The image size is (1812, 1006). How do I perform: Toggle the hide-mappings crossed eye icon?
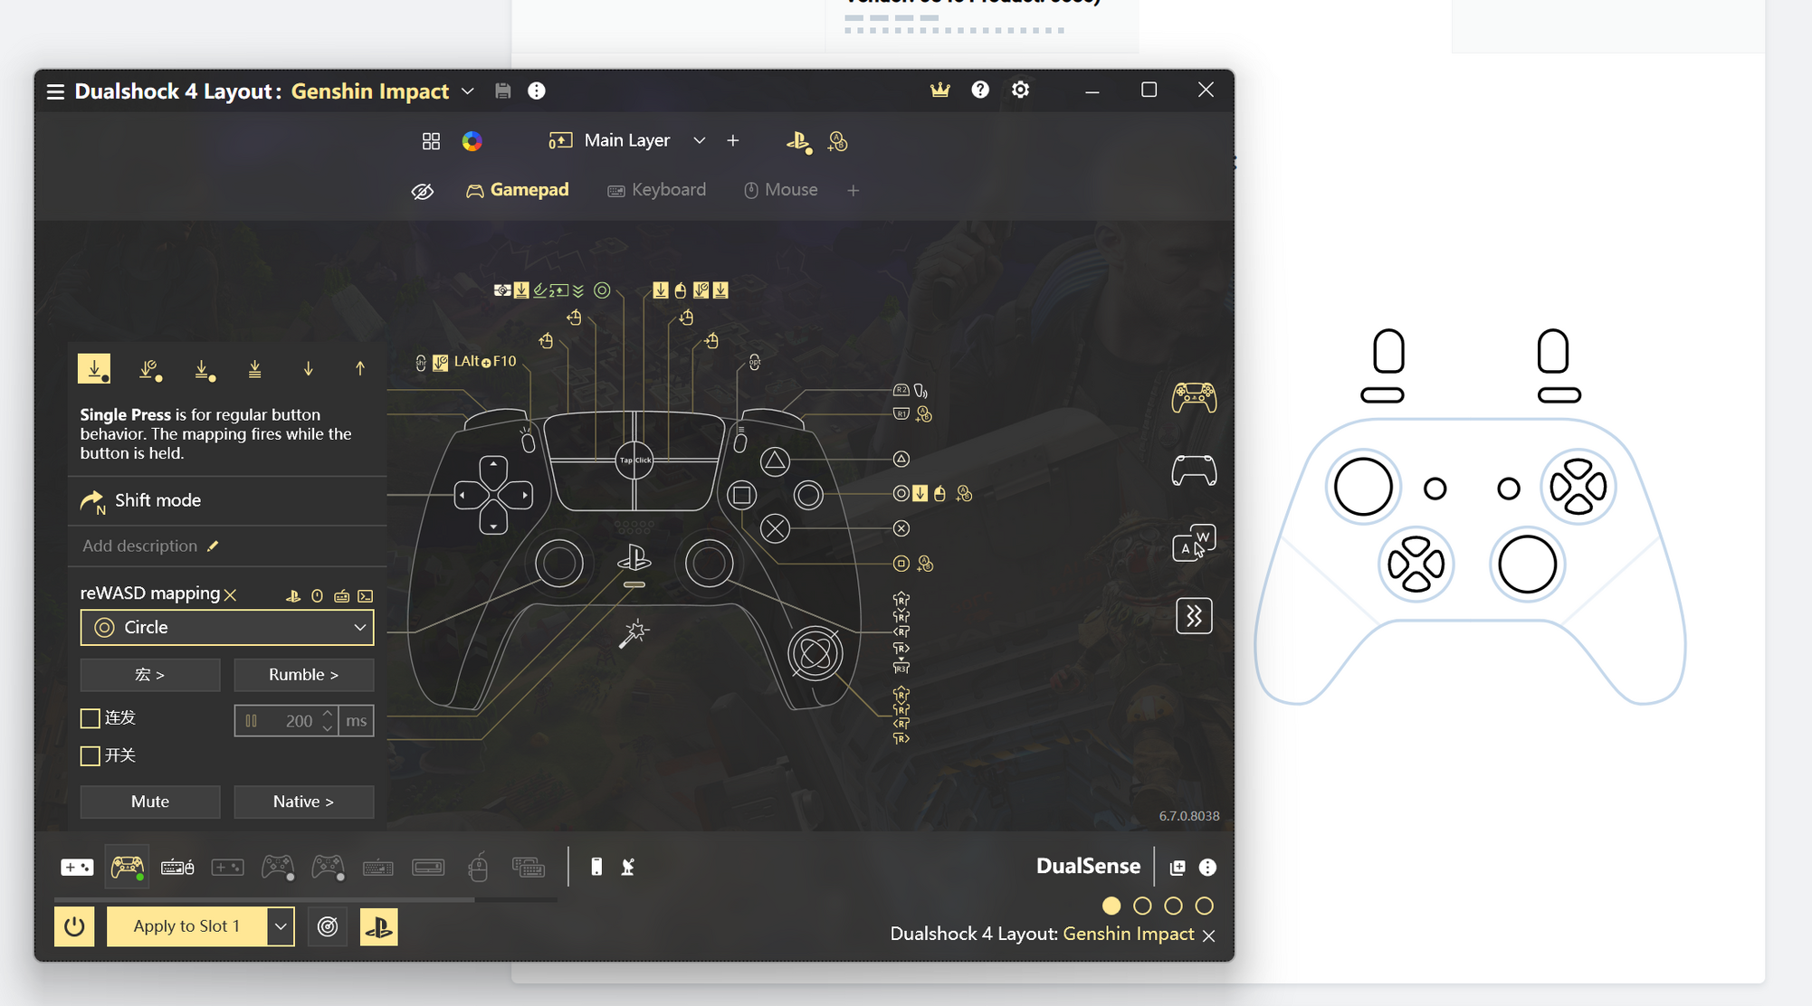point(423,191)
